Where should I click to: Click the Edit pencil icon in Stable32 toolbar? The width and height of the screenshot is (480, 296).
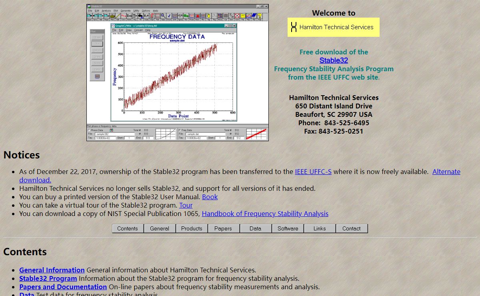tap(118, 16)
